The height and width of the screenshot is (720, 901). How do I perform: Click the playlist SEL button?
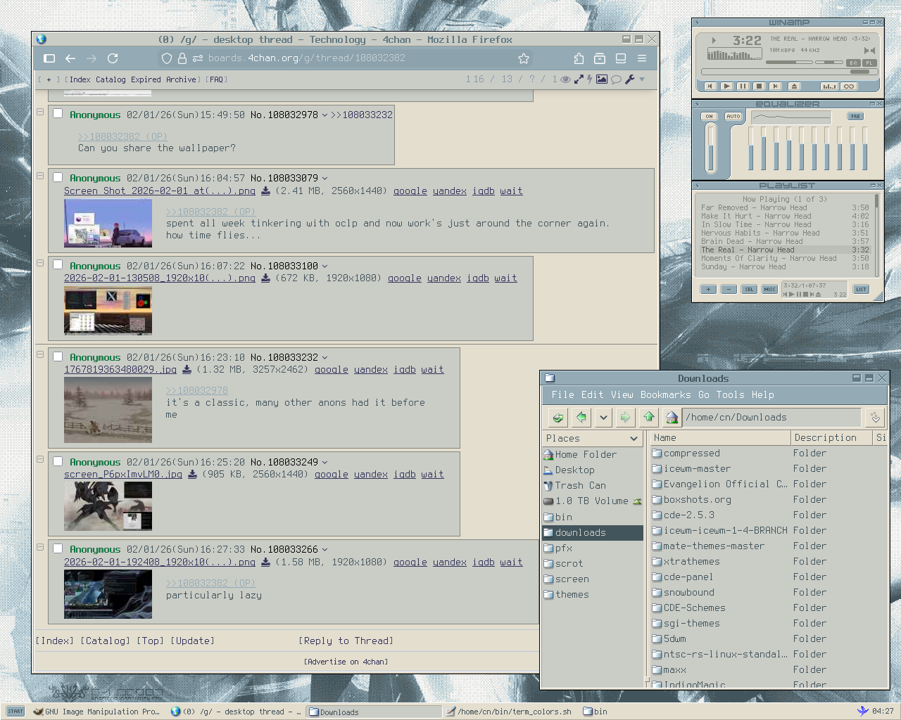(x=749, y=290)
